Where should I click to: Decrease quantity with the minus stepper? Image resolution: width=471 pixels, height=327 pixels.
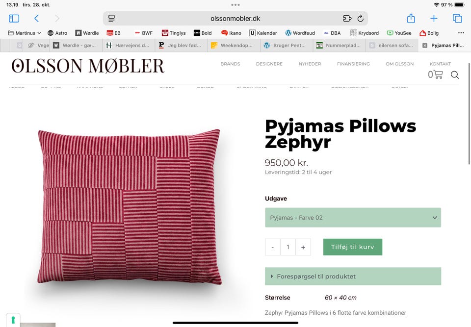click(x=272, y=247)
